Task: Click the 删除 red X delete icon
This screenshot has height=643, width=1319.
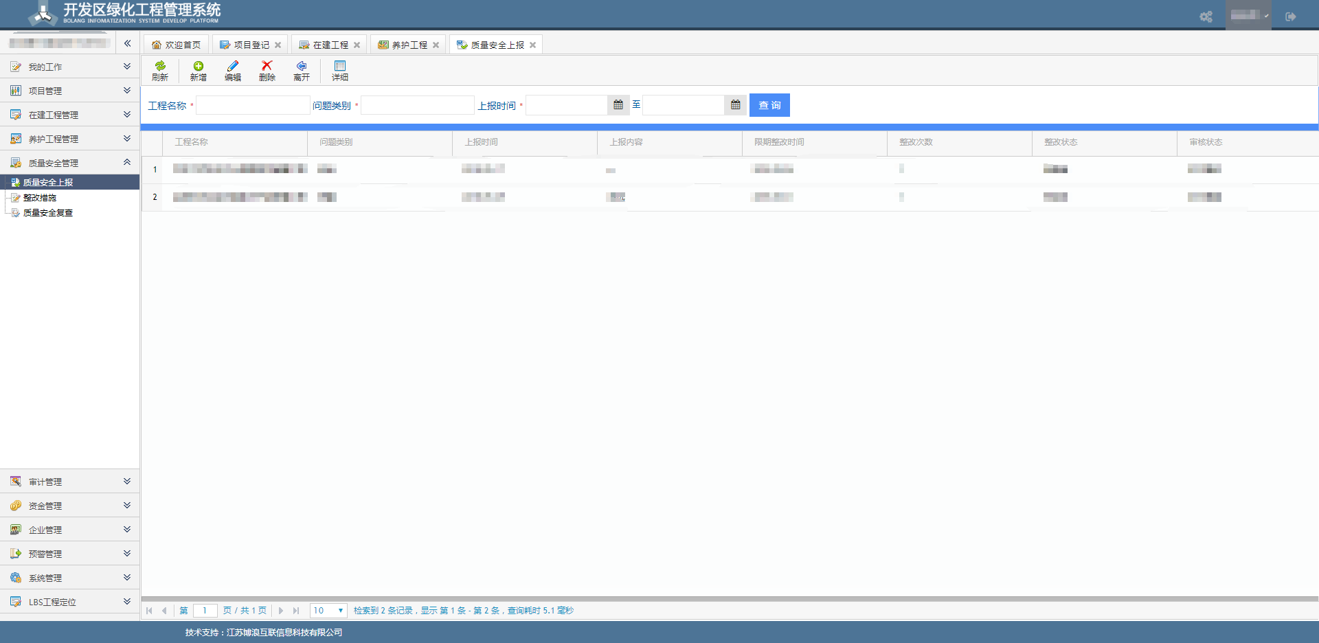Action: (267, 67)
